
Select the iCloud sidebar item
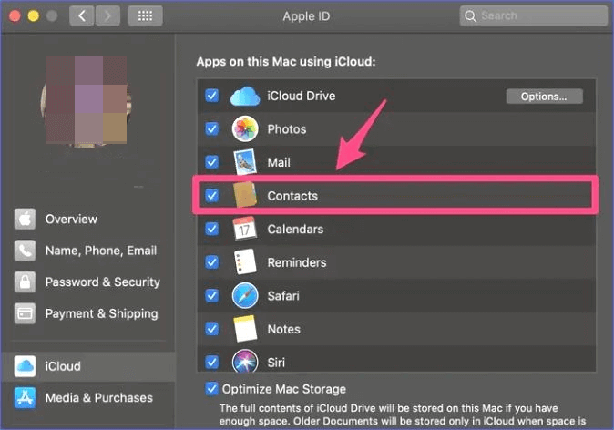click(88, 366)
